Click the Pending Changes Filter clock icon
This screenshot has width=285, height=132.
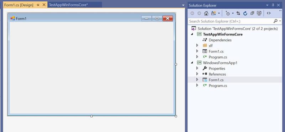[x=228, y=13]
